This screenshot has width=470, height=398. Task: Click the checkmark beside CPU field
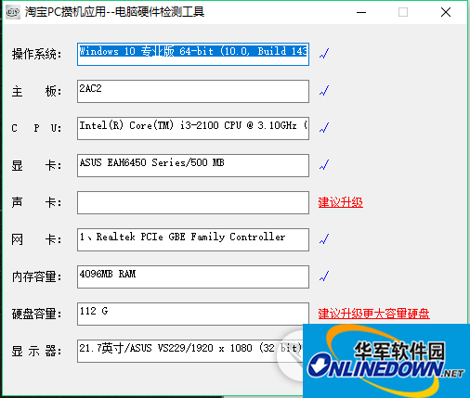[x=324, y=127]
